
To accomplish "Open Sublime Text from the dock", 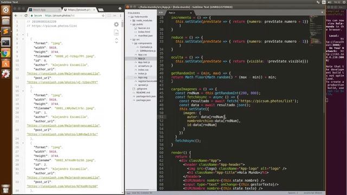I will [x=5, y=31].
